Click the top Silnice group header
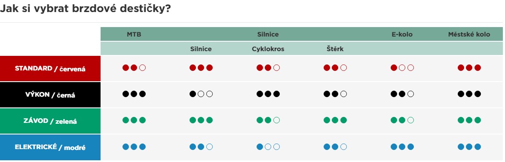The width and height of the screenshot is (505, 162). tap(268, 34)
